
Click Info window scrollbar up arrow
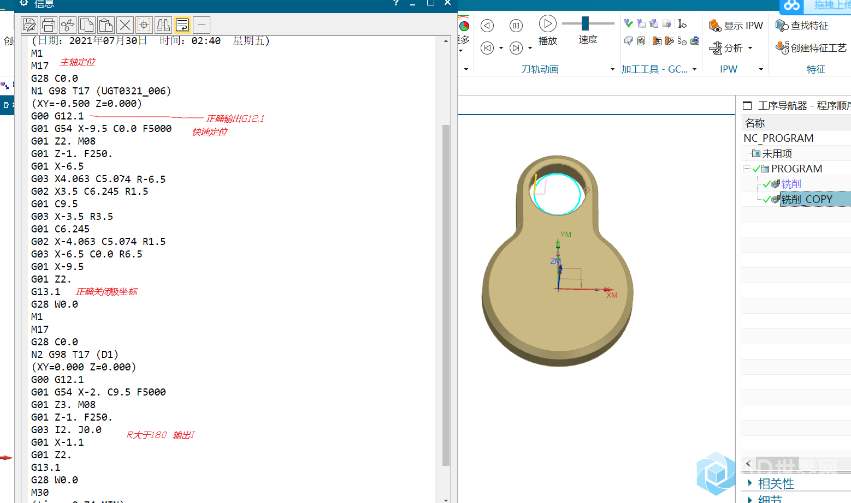pyautogui.click(x=446, y=41)
